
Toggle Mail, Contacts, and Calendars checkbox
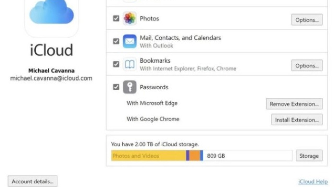point(116,41)
